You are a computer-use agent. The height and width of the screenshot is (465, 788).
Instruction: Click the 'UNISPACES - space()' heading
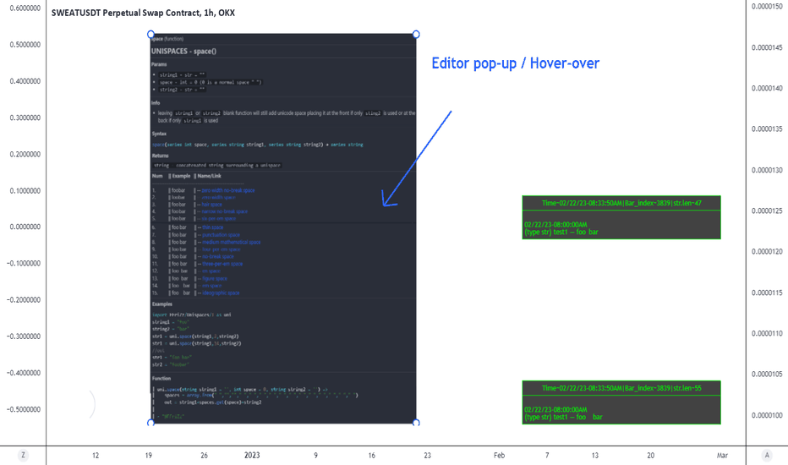(184, 52)
